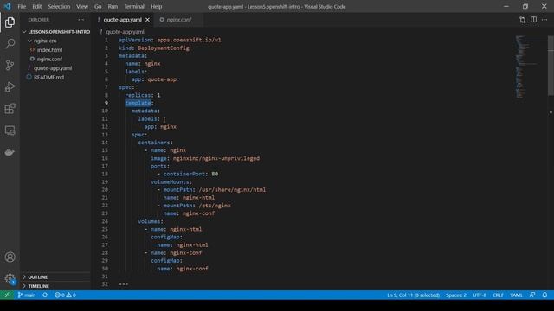Image resolution: width=554 pixels, height=311 pixels.
Task: Open index.html in the explorer
Action: point(50,50)
